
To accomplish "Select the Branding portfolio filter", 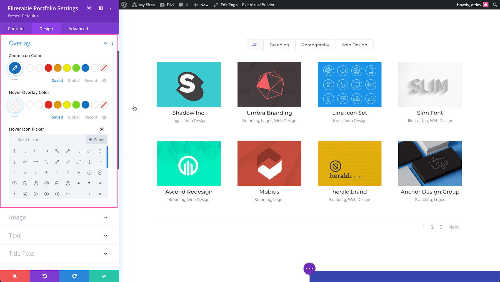I will tap(279, 45).
